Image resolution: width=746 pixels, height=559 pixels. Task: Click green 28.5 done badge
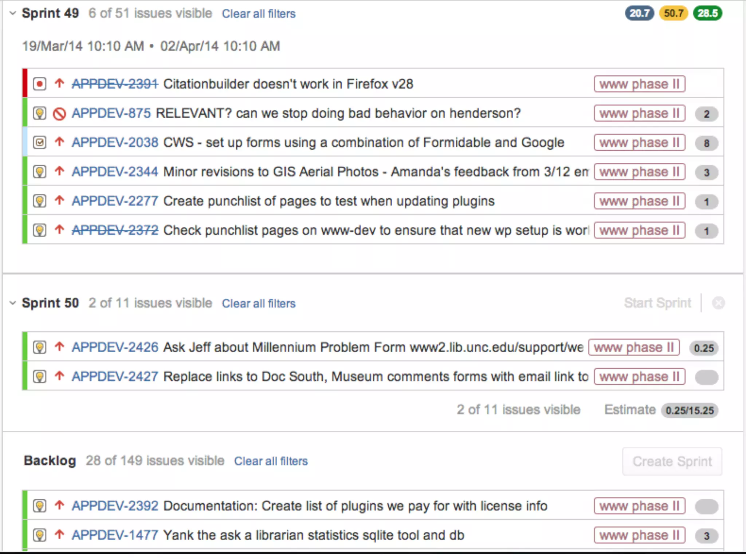(707, 13)
